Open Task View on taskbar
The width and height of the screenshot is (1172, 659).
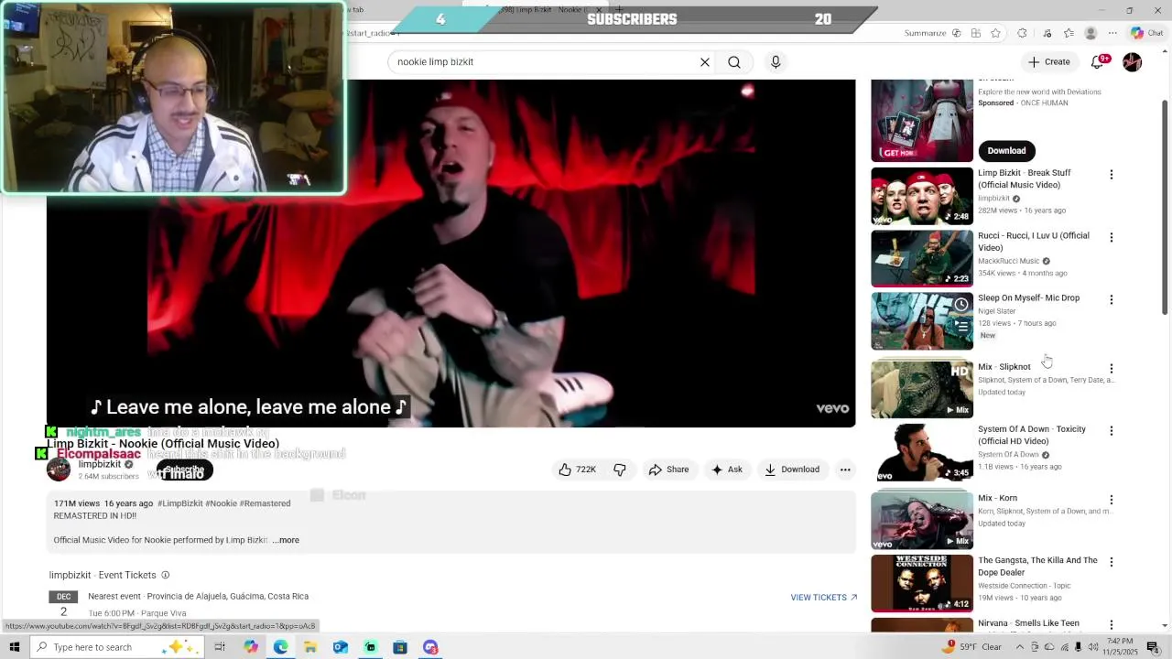coord(220,647)
